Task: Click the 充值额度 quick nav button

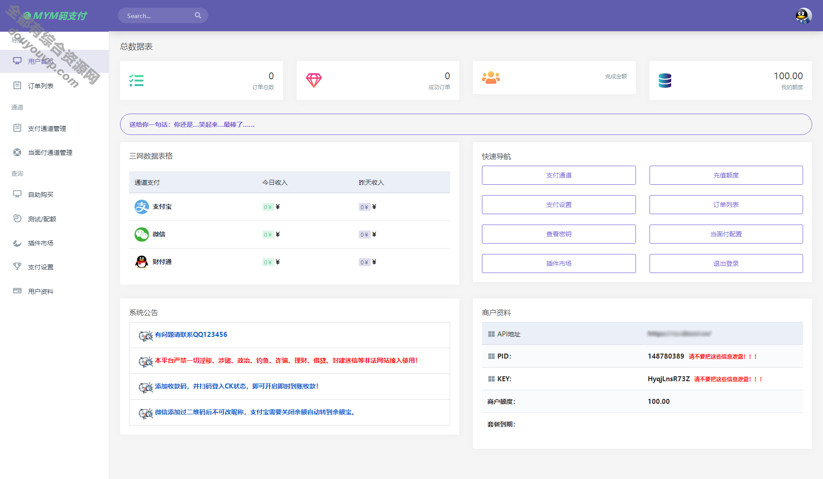Action: (x=726, y=175)
